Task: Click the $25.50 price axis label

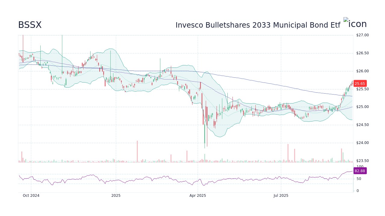Action: (362, 89)
